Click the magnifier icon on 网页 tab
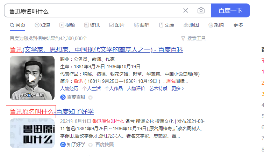 (12, 25)
